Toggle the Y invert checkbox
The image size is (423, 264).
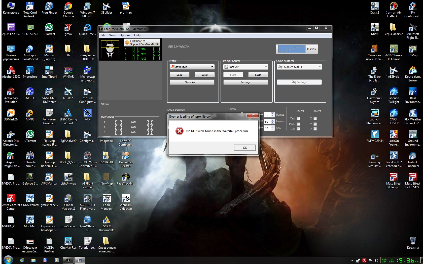[315, 124]
